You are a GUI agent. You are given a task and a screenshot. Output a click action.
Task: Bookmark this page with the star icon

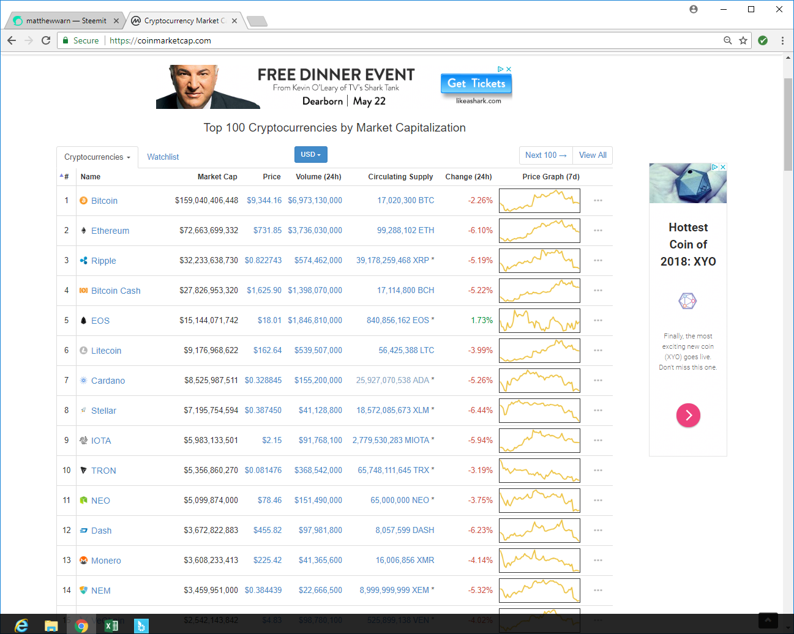pyautogui.click(x=743, y=40)
